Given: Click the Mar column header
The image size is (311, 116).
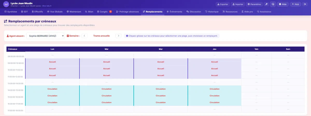Looking at the screenshot, I should [x=107, y=49].
